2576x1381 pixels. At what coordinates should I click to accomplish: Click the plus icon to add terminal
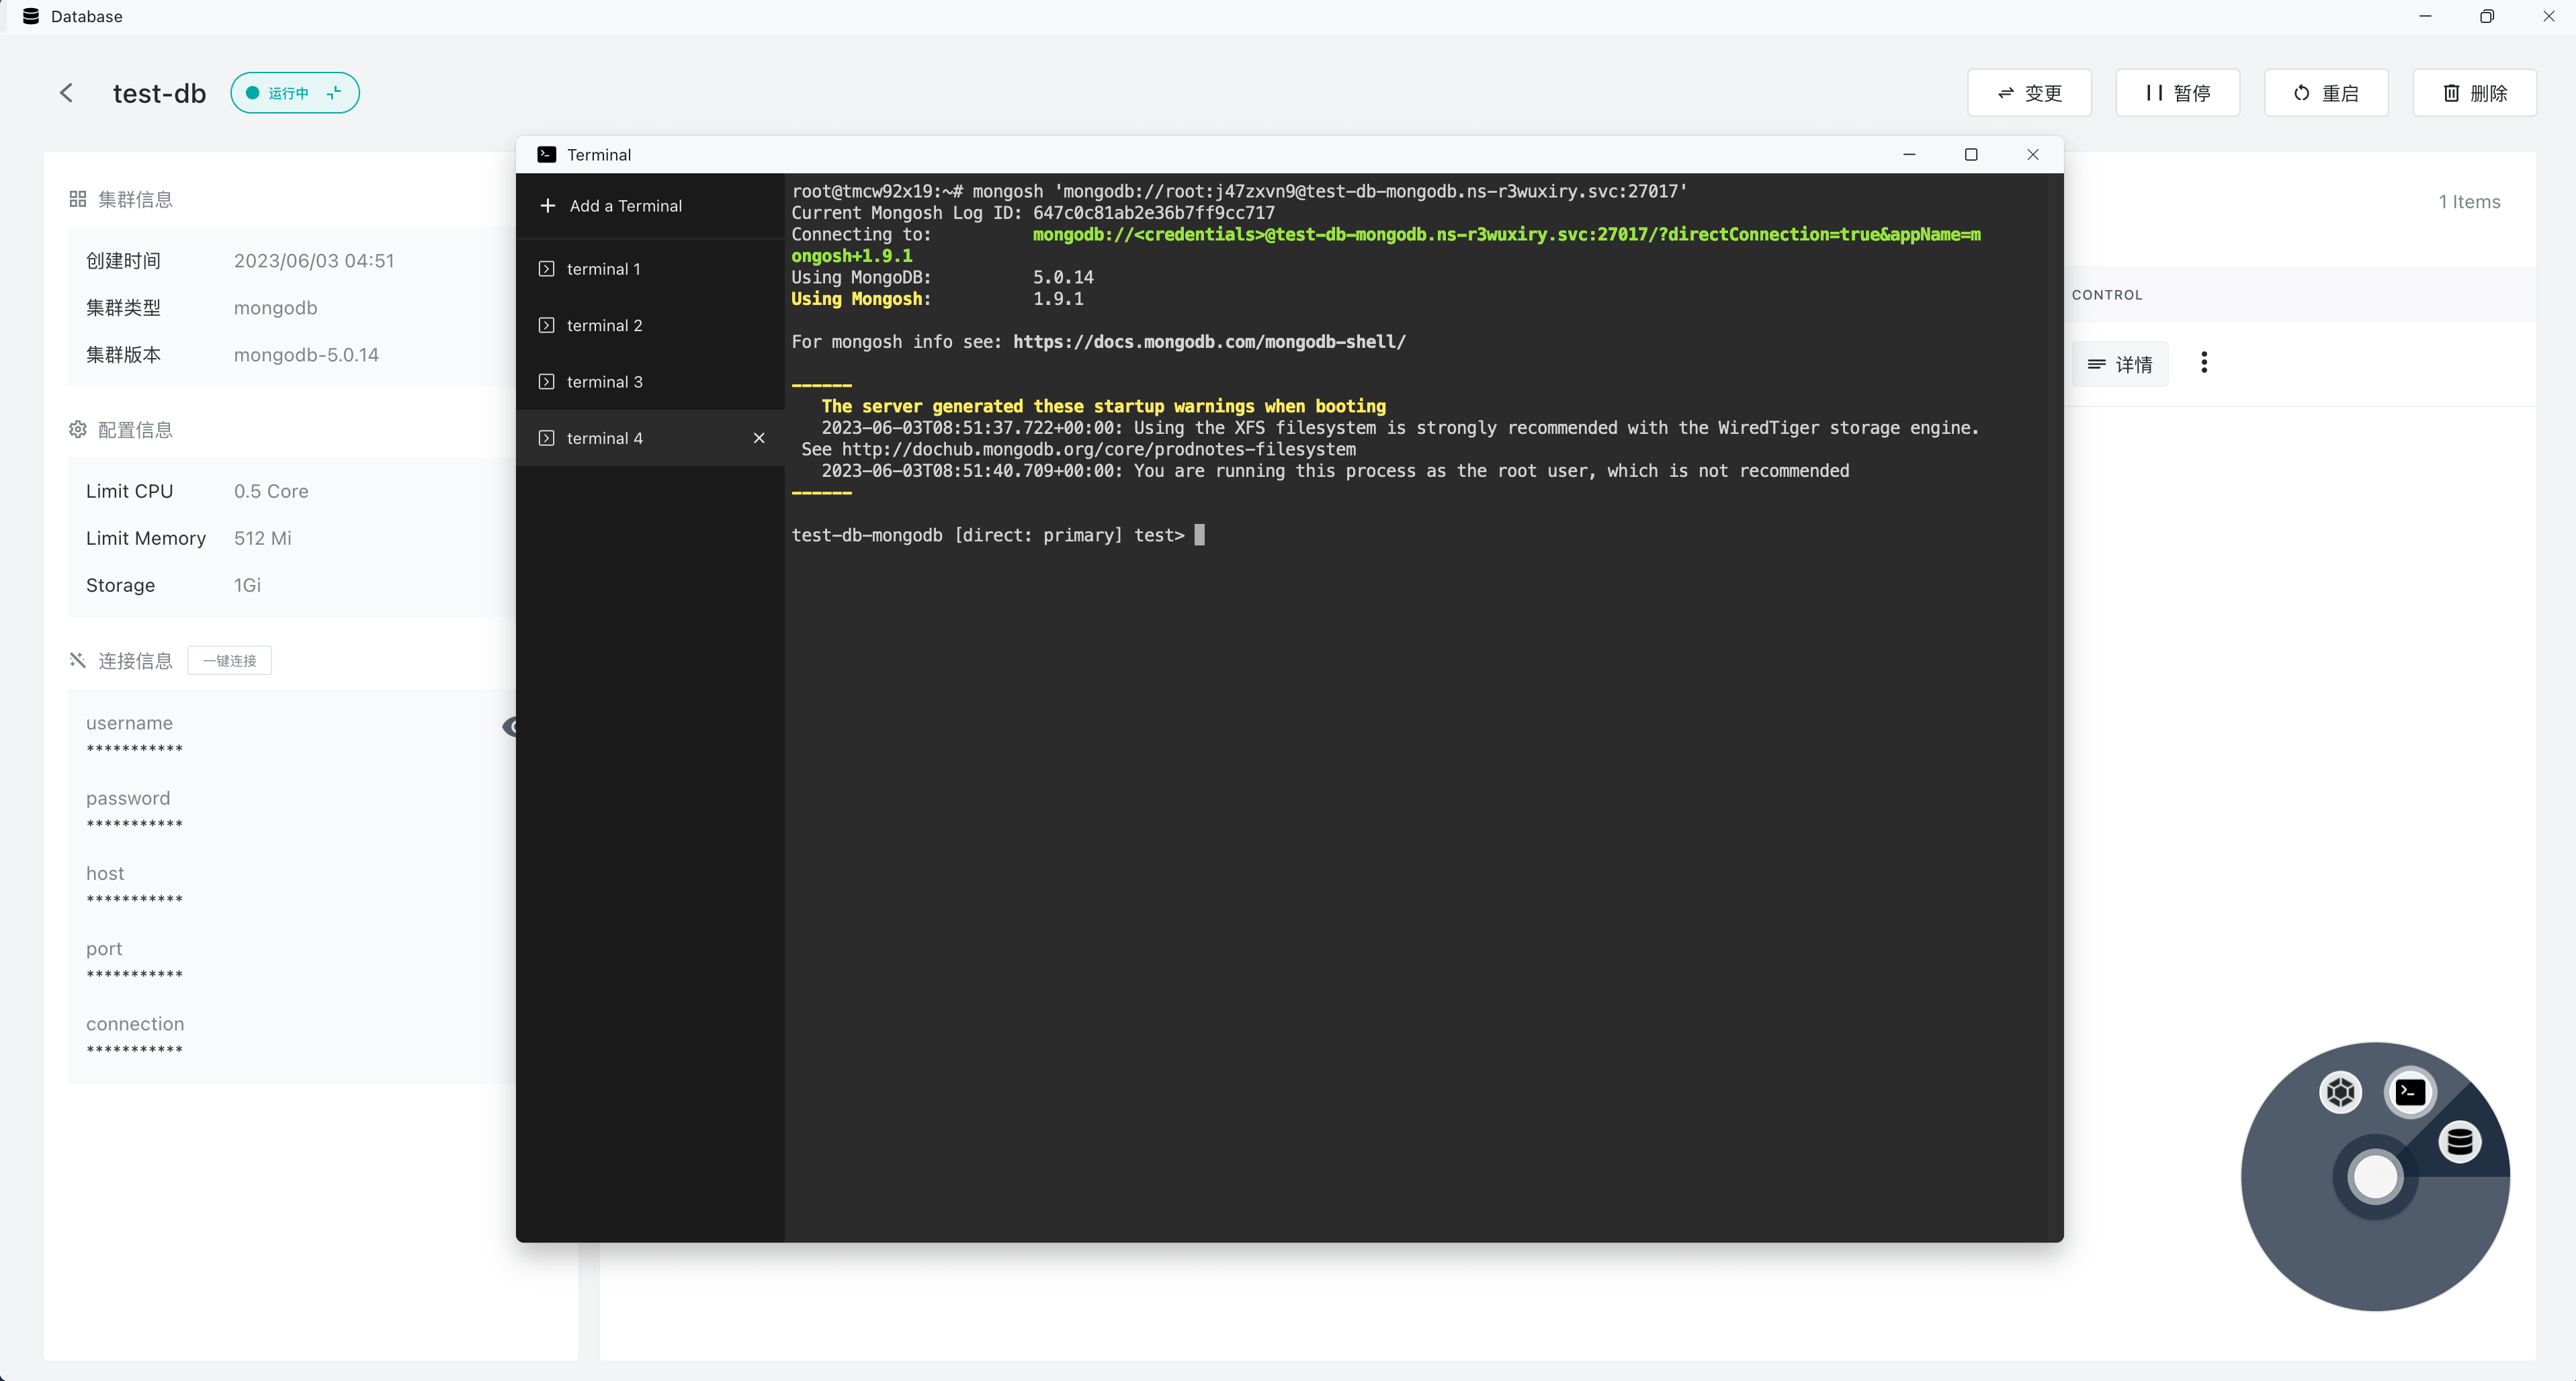click(x=547, y=206)
